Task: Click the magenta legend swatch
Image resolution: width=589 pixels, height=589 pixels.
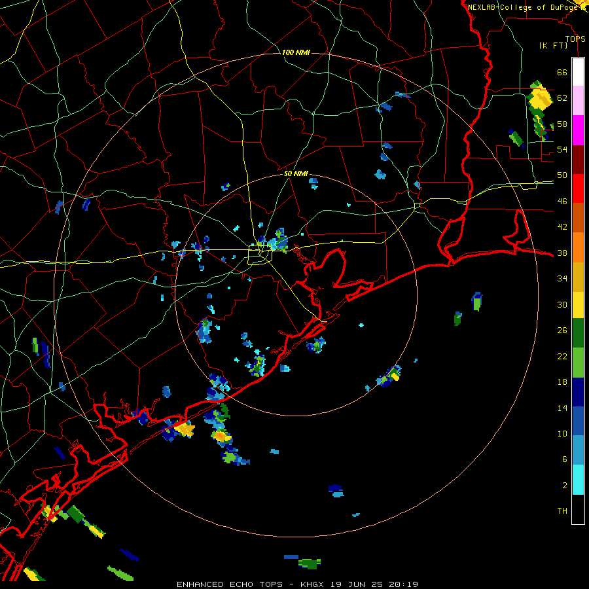Action: tap(578, 130)
